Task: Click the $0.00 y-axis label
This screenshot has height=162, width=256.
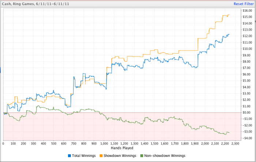Action: click(247, 112)
